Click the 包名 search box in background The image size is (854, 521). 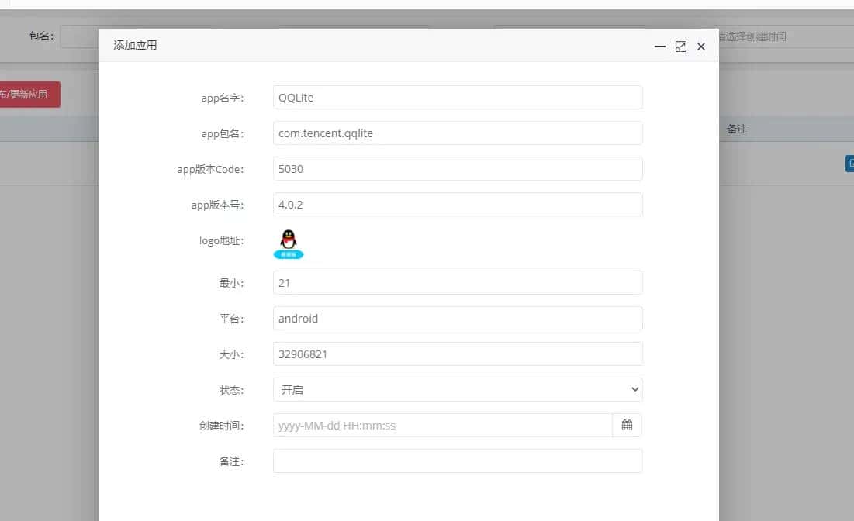point(79,36)
